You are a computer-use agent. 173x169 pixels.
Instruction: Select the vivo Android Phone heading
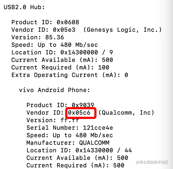[x=54, y=90]
